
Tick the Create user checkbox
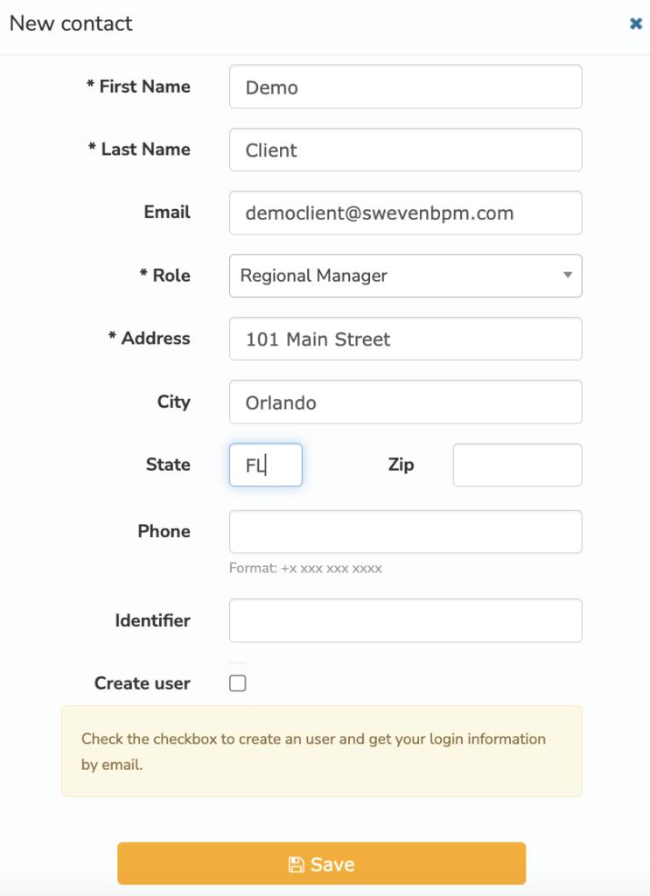point(238,682)
